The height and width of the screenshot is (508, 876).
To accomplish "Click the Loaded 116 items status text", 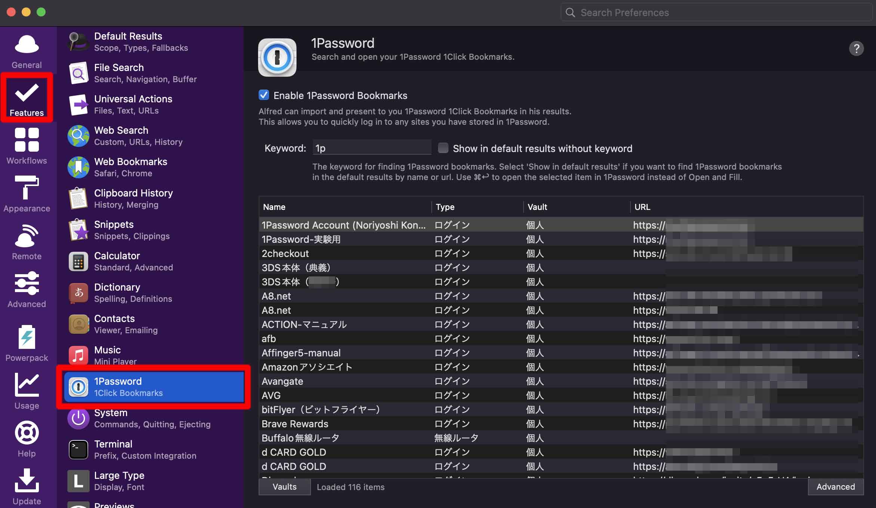I will point(351,487).
